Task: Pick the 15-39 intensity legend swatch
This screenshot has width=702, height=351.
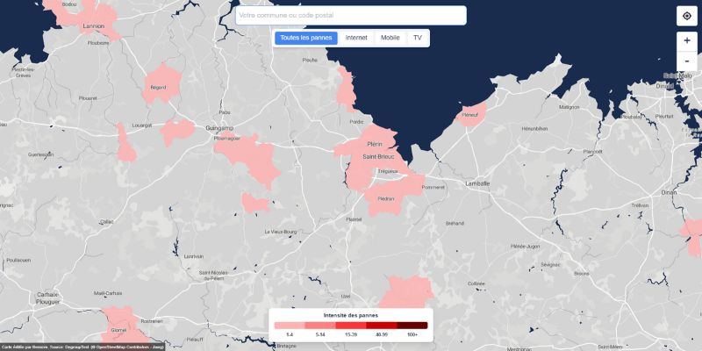Action: click(350, 326)
